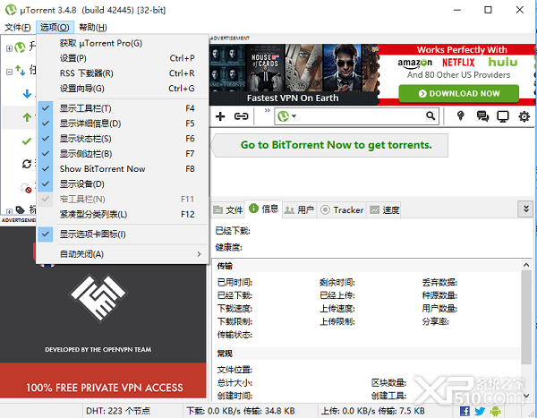This screenshot has width=537, height=418.
Task: Click the handshake OpenVPN ad logo
Action: [98, 297]
